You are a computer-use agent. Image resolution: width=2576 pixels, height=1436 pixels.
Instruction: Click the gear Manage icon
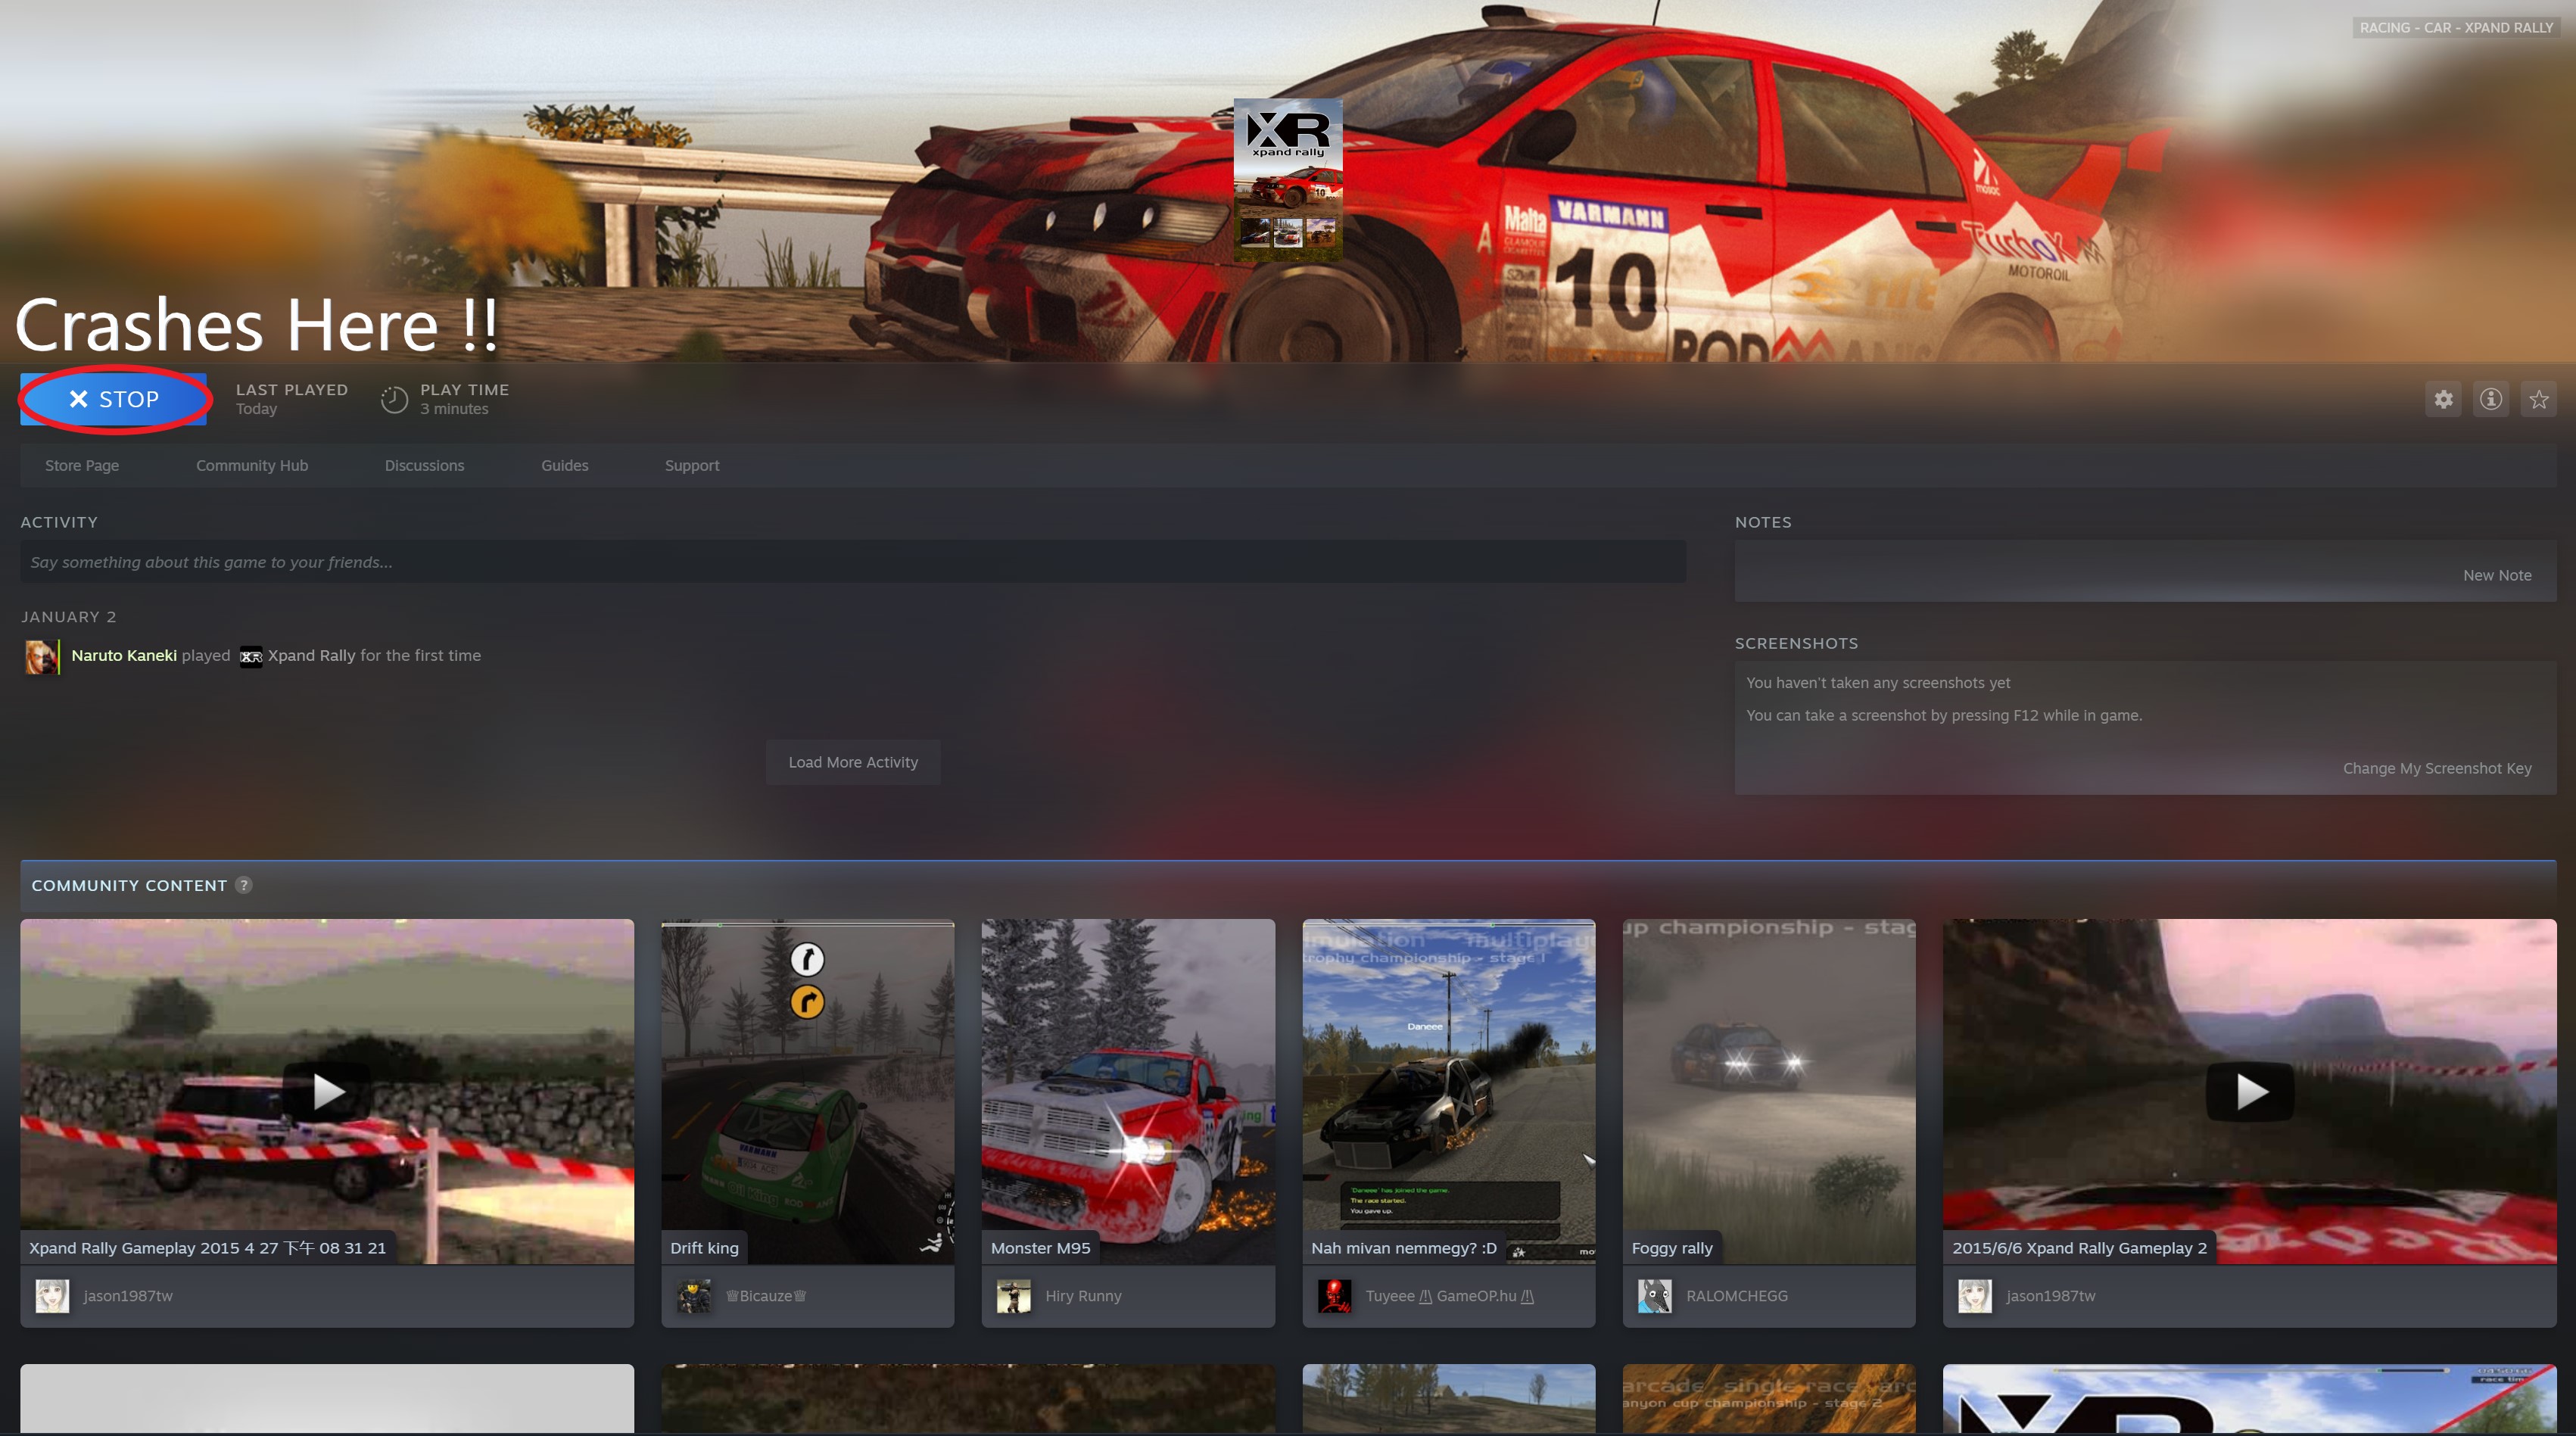point(2443,400)
